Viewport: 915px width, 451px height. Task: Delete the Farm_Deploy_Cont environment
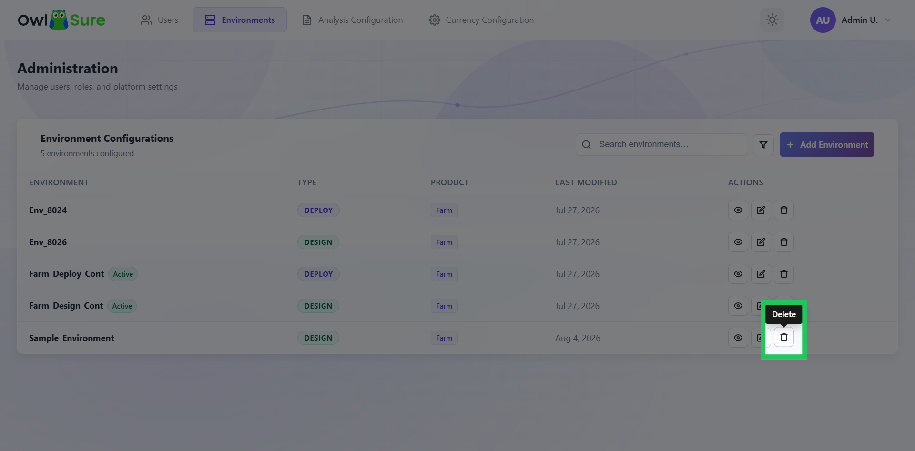click(783, 274)
